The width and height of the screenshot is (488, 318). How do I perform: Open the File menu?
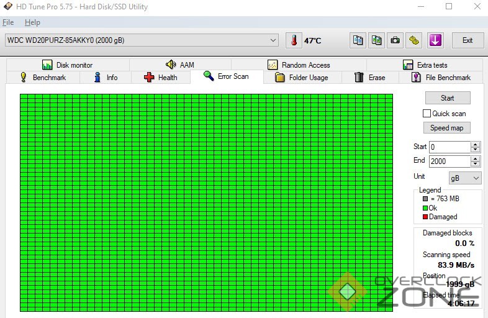coord(8,22)
